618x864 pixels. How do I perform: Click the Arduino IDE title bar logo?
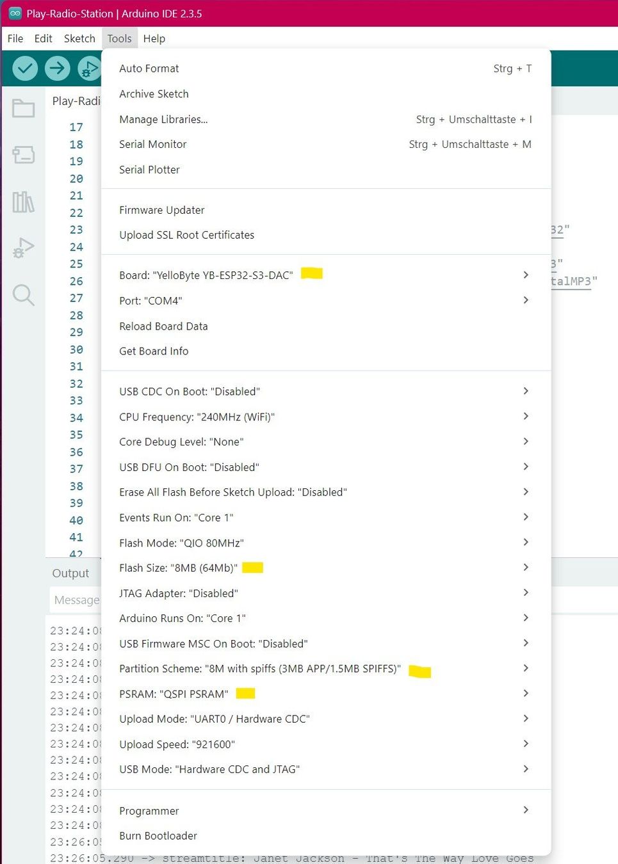[x=15, y=13]
